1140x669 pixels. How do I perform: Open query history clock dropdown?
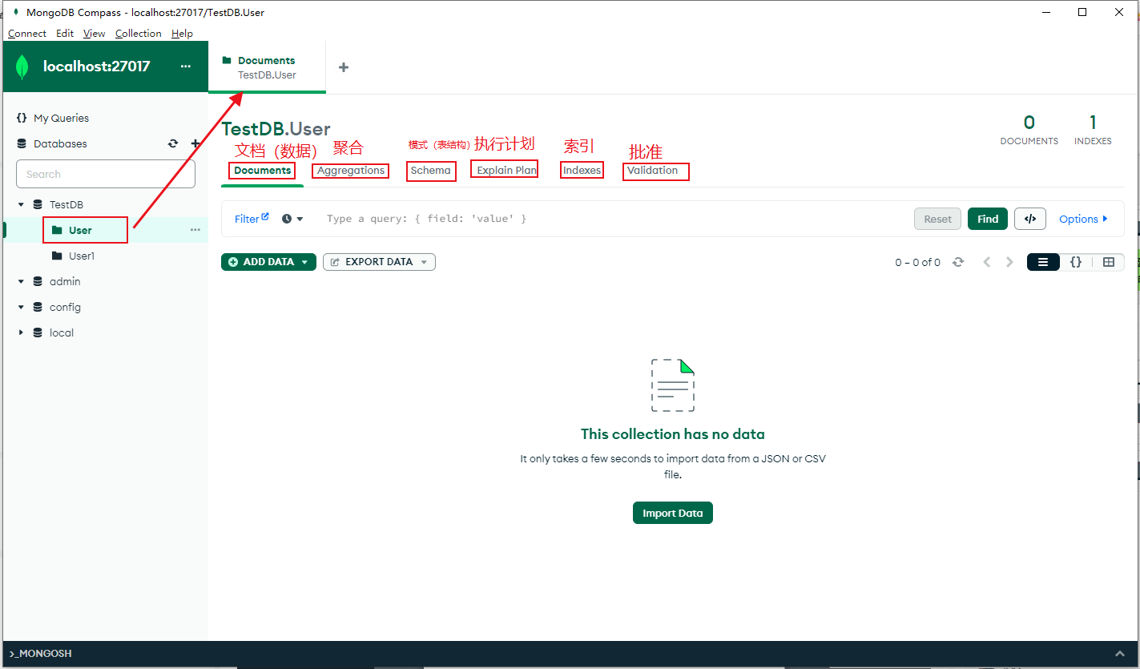coord(292,219)
